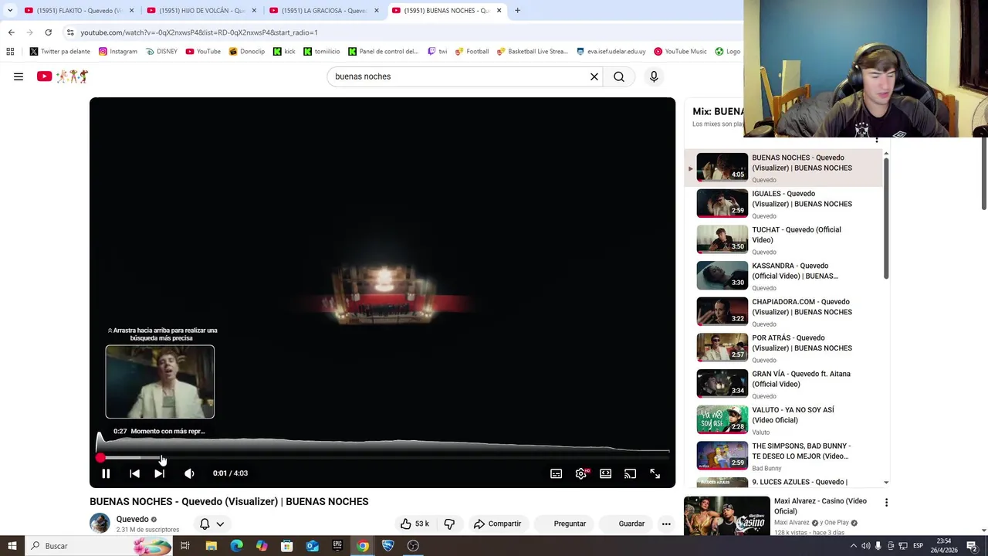Viewport: 988px width, 556px height.
Task: Click the Preguntar button
Action: (x=570, y=524)
